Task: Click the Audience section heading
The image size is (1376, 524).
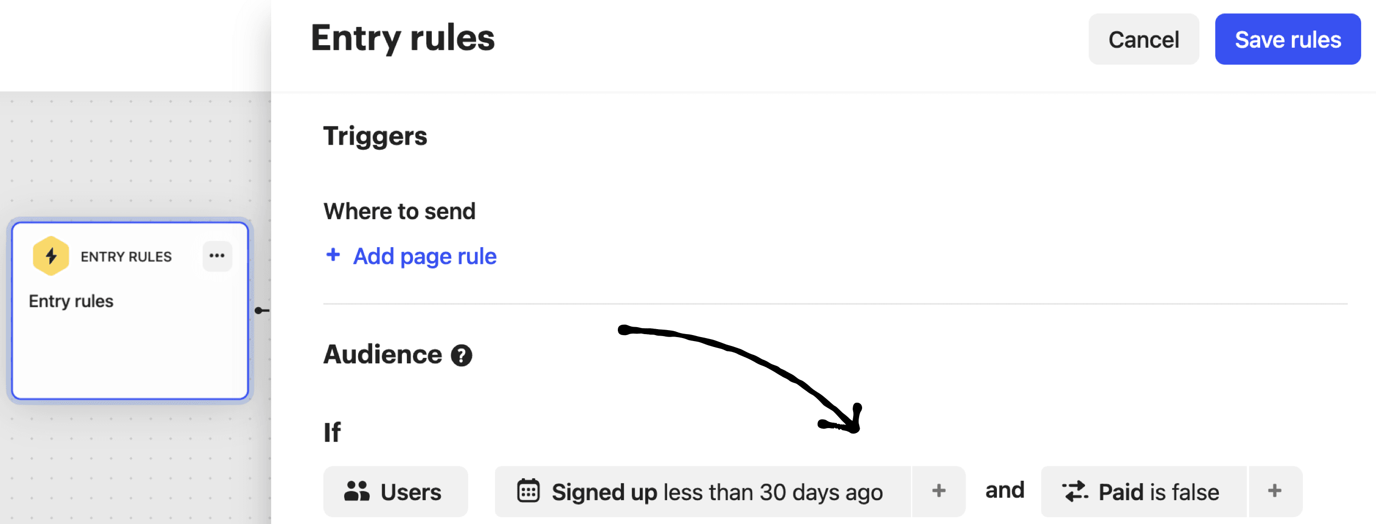Action: pos(382,354)
